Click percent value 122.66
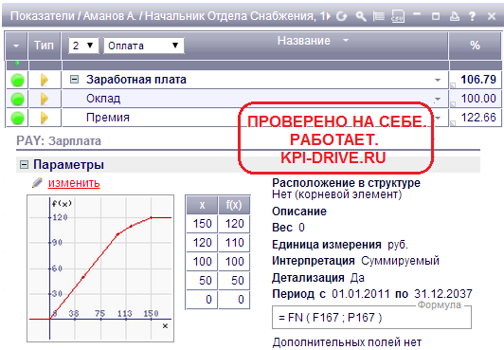 tap(478, 118)
